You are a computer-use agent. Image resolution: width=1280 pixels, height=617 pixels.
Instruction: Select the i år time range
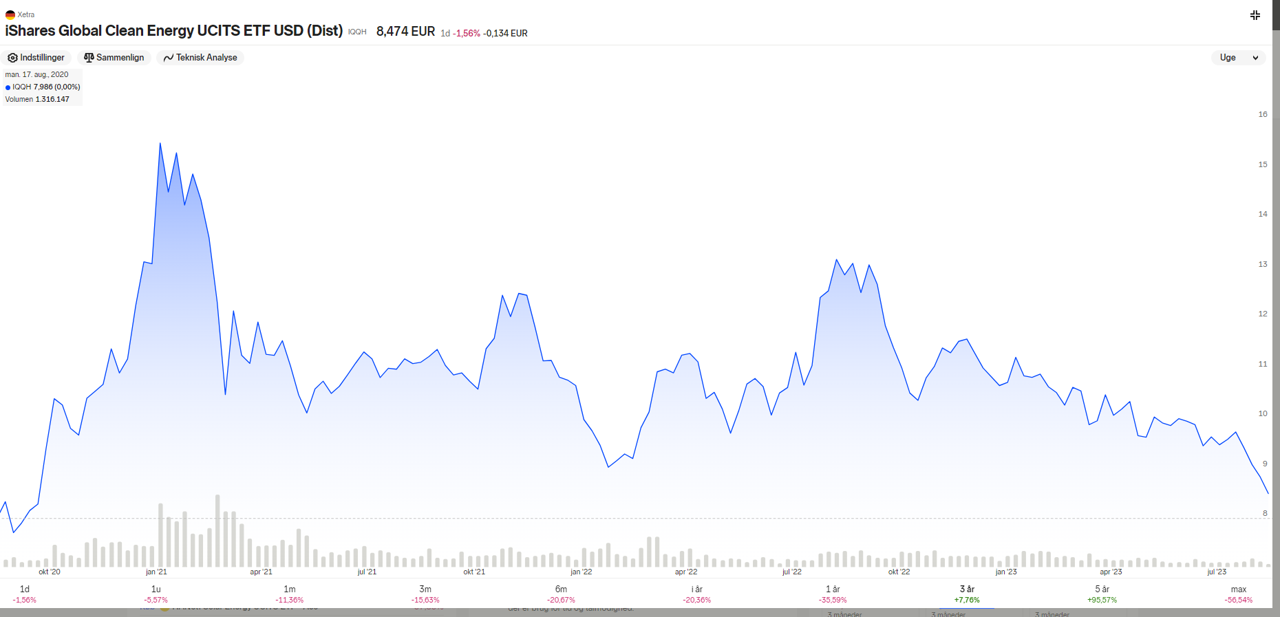[697, 594]
